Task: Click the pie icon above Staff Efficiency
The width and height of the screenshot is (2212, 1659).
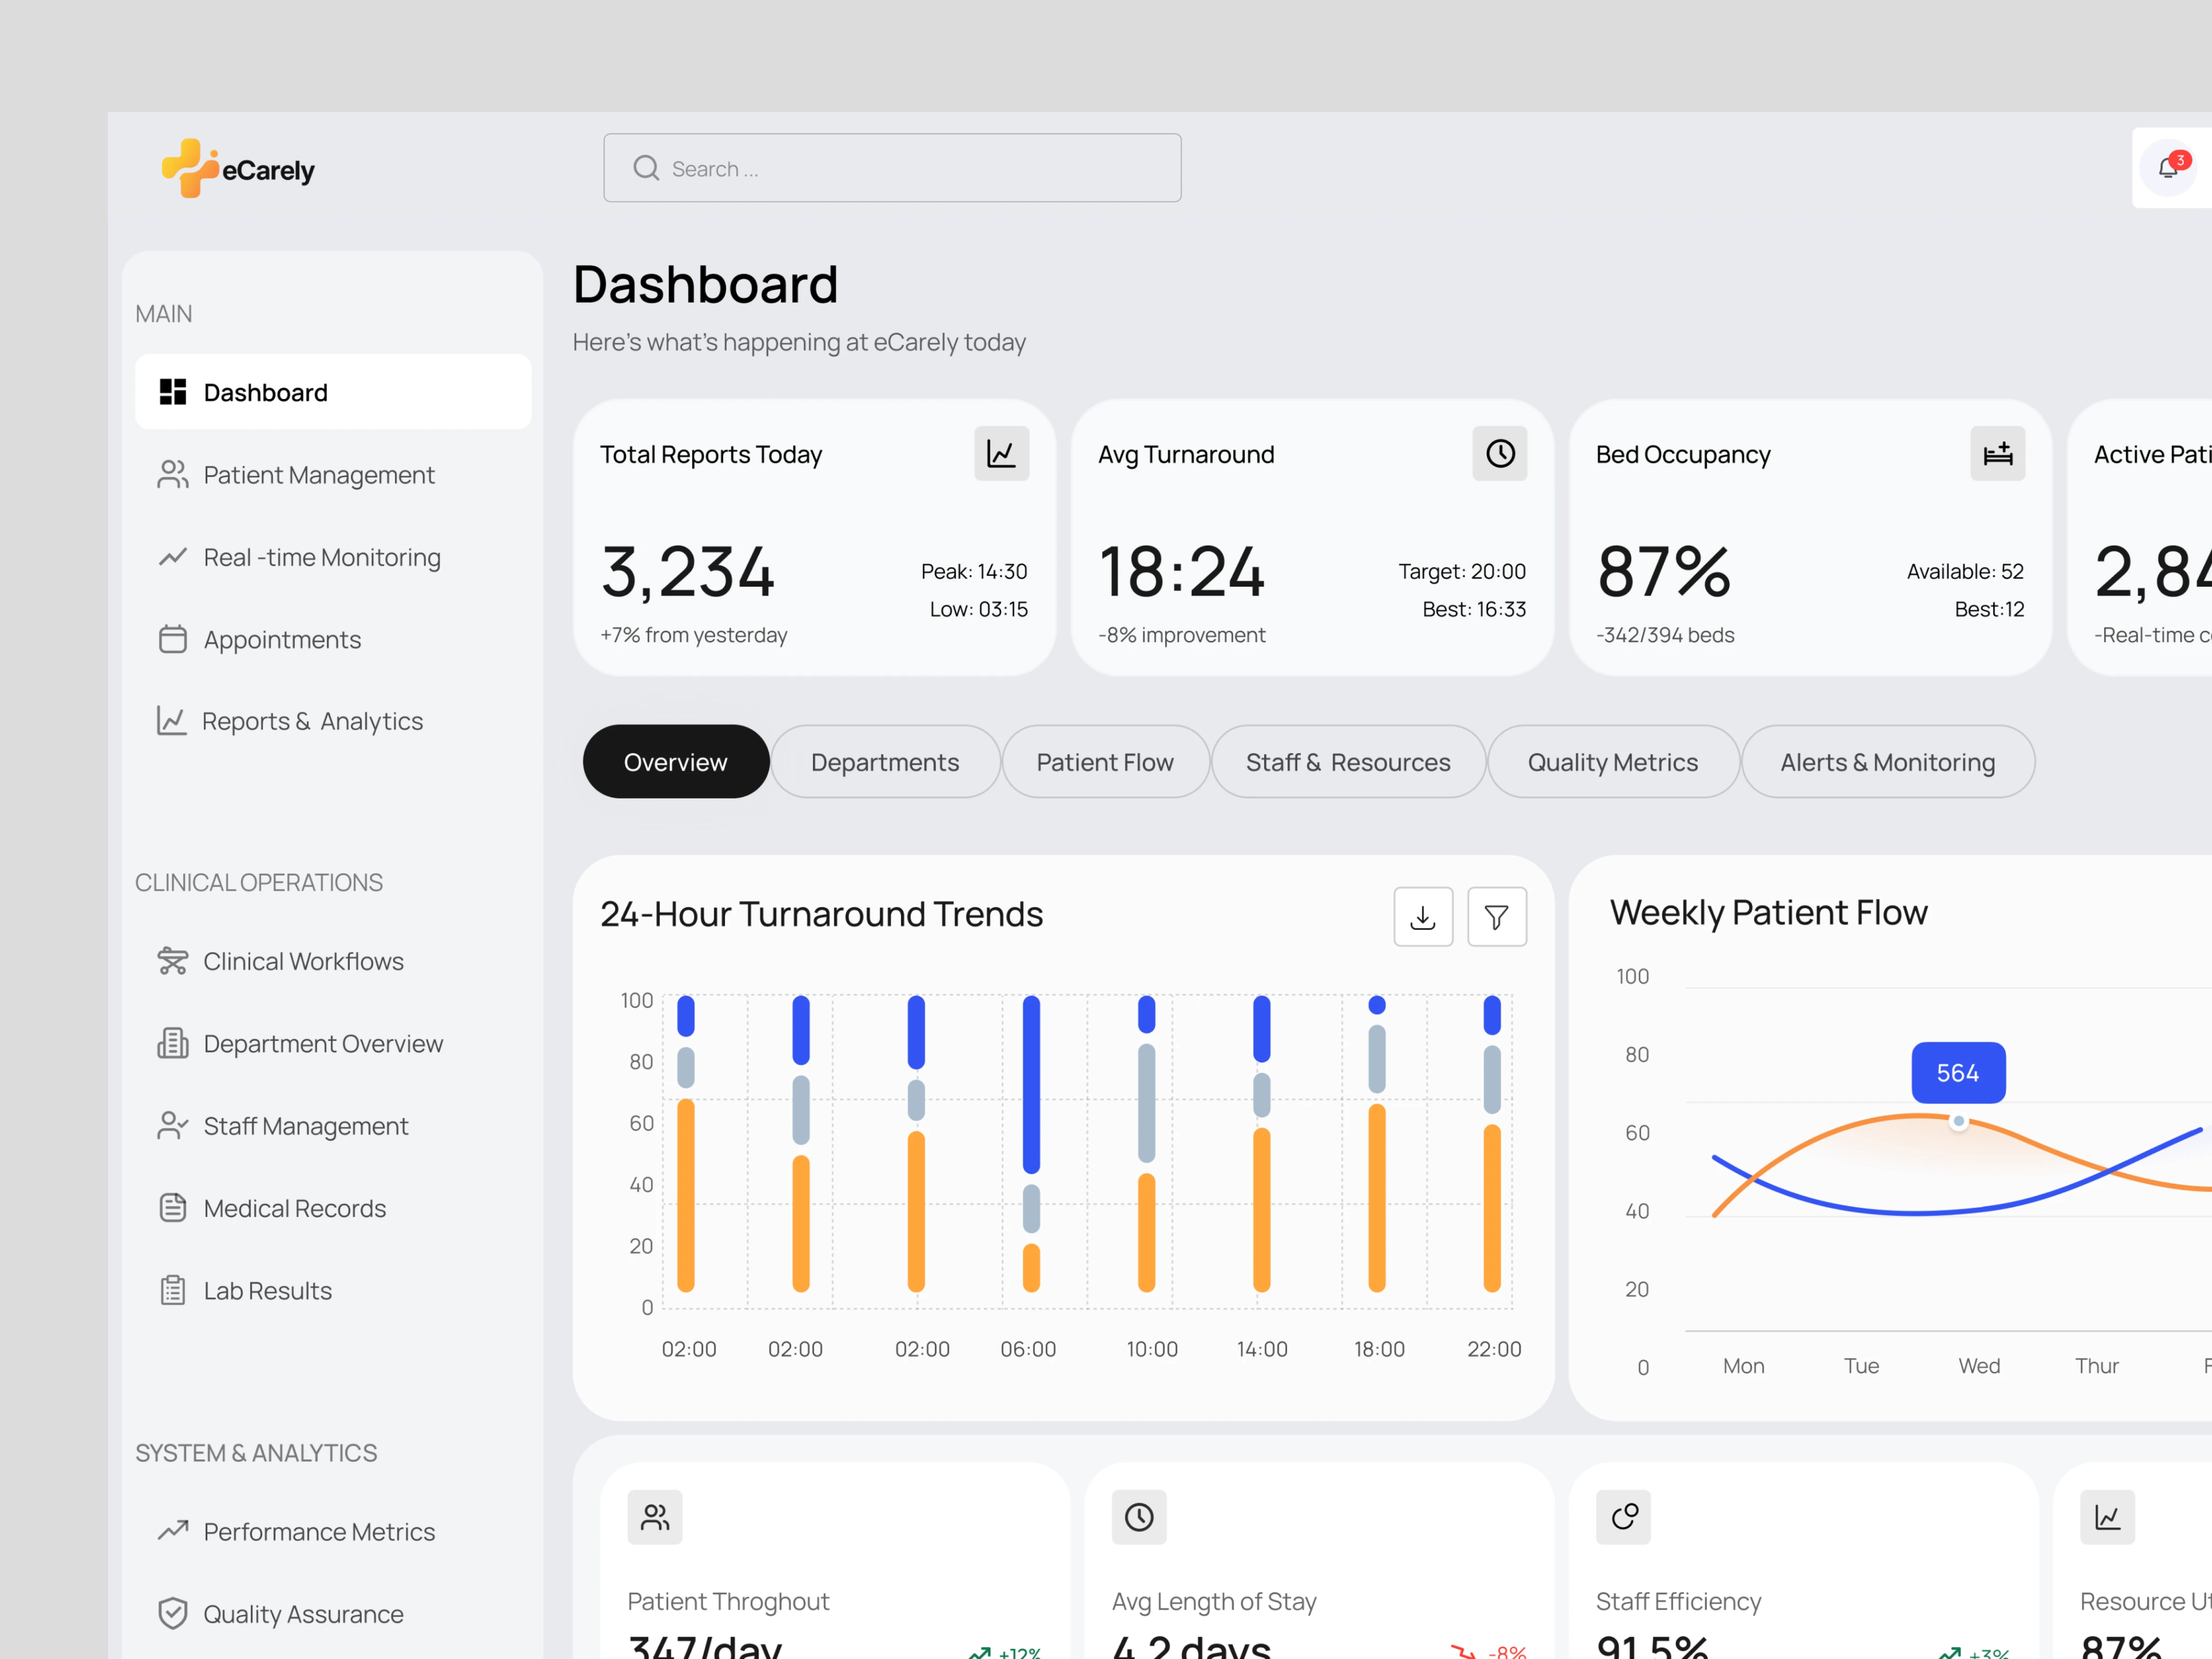Action: pyautogui.click(x=1623, y=1517)
